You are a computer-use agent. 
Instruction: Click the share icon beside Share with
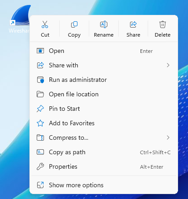tap(40, 65)
